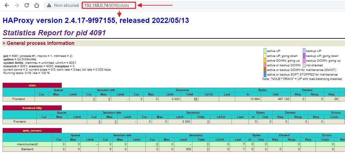The height and width of the screenshot is (157, 345).
Task: Open the 'web_servers' proxy section title
Action: click(x=32, y=130)
